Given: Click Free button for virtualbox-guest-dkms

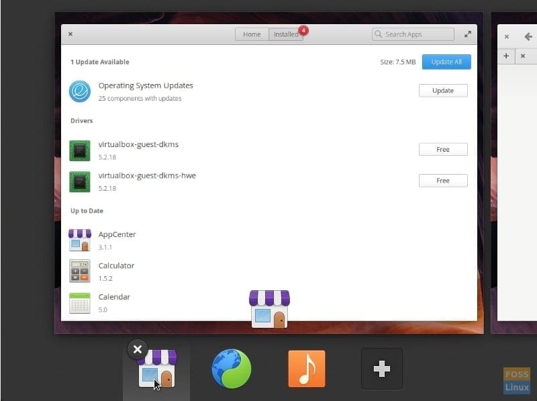Looking at the screenshot, I should point(443,149).
